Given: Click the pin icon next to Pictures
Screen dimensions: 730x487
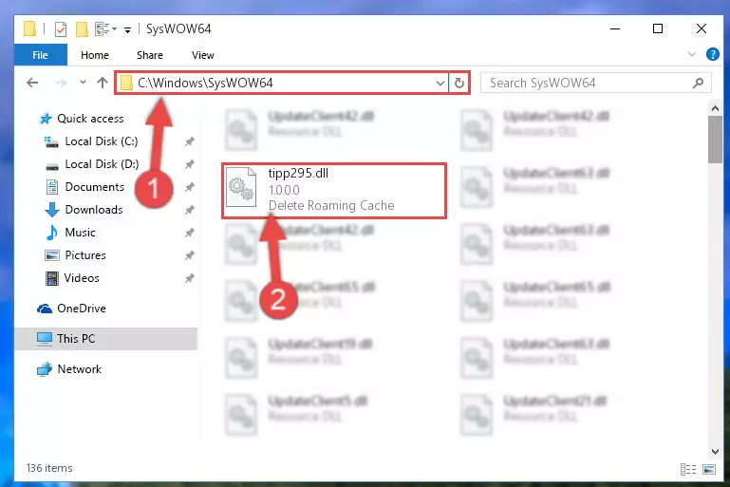Looking at the screenshot, I should click(189, 255).
